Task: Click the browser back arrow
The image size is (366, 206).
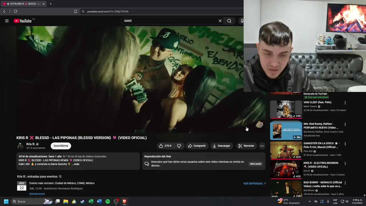Action: point(4,11)
